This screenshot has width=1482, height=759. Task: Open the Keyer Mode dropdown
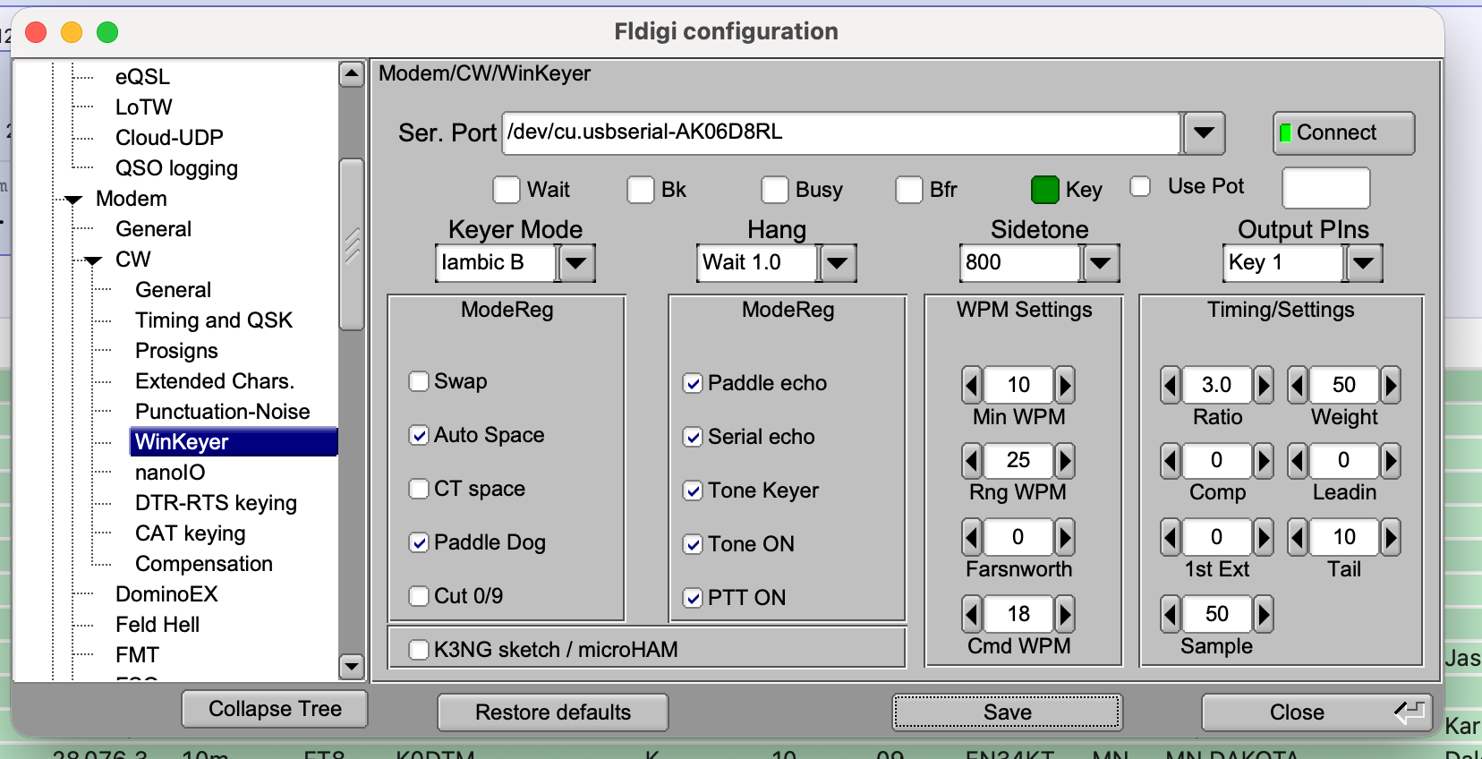tap(576, 263)
